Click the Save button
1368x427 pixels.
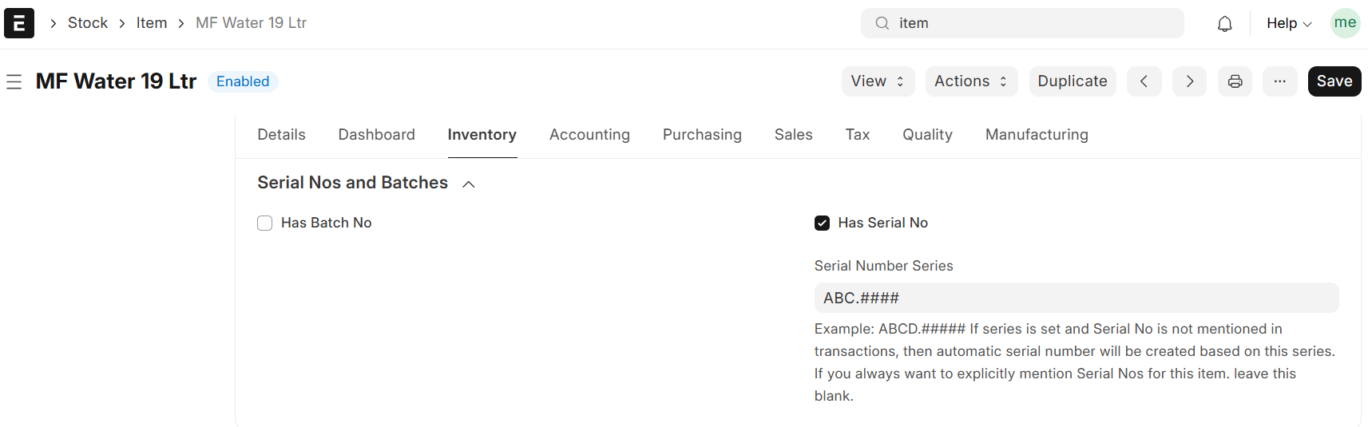click(1334, 81)
